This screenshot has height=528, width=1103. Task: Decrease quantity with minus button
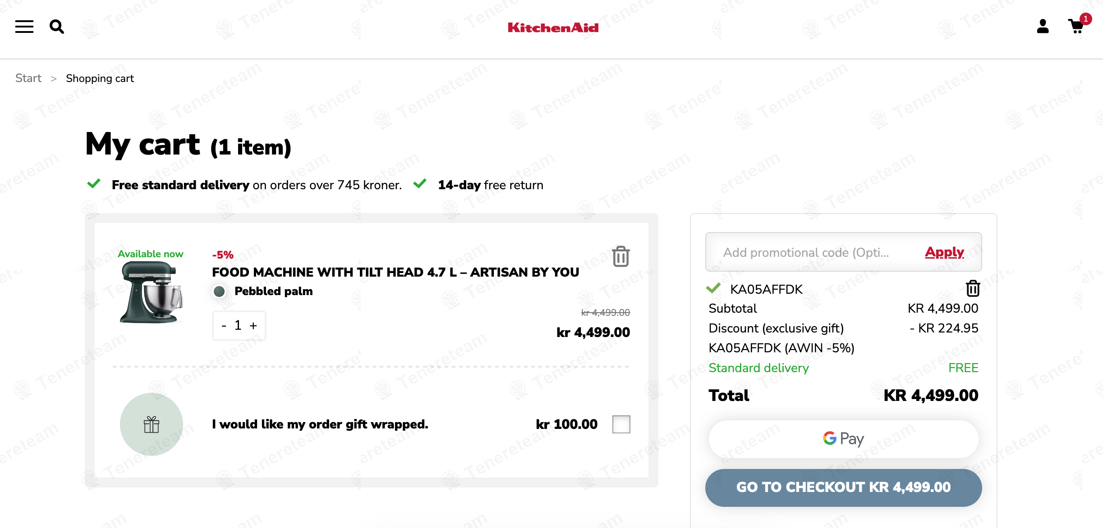[x=224, y=326]
